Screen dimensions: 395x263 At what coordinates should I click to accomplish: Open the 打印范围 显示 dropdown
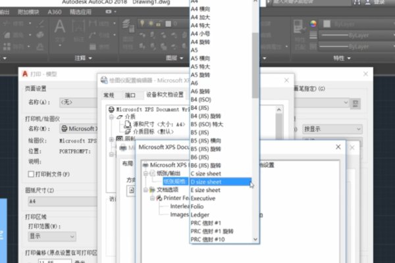[52, 236]
